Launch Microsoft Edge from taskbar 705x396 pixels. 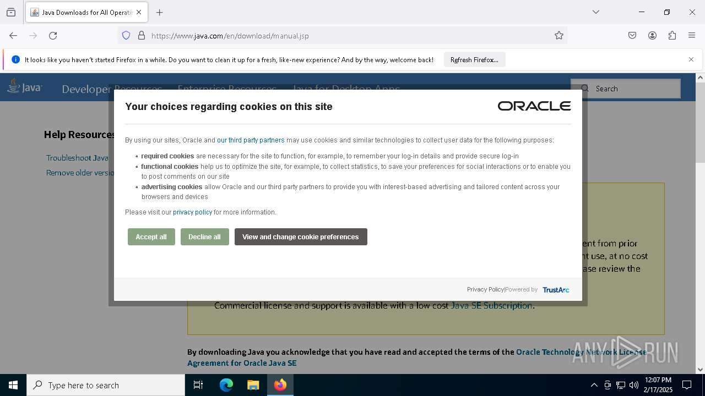coord(226,385)
